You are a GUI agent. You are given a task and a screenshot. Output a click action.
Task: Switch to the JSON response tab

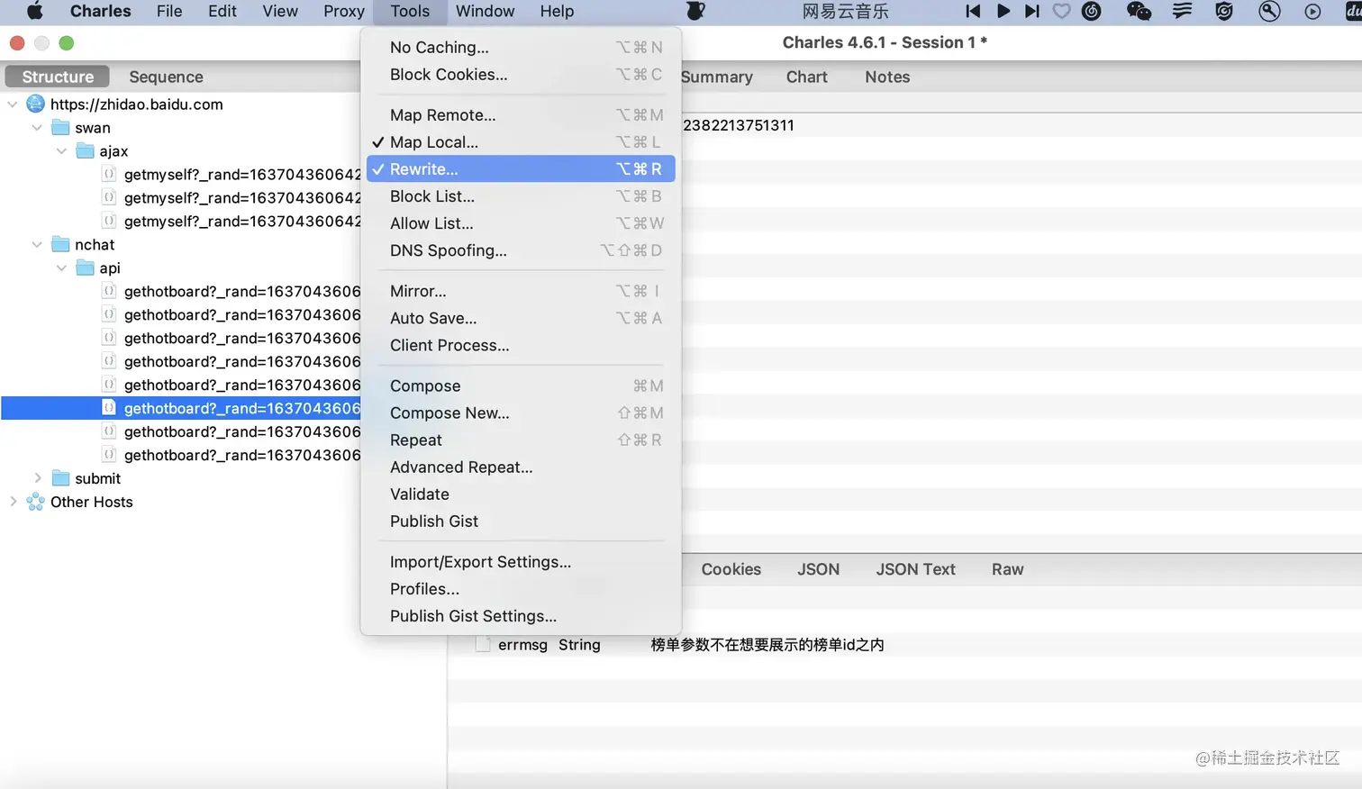(818, 569)
